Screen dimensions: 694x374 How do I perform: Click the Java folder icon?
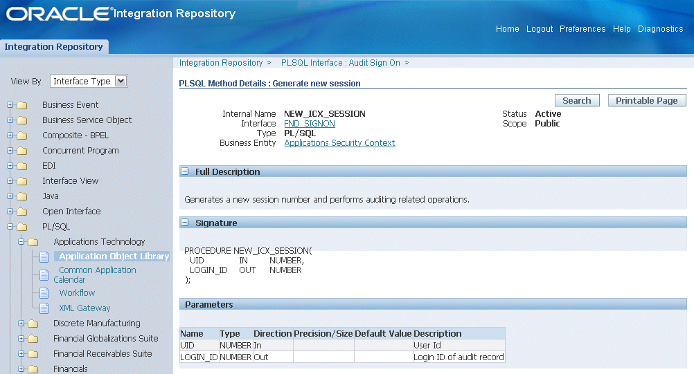(x=21, y=196)
